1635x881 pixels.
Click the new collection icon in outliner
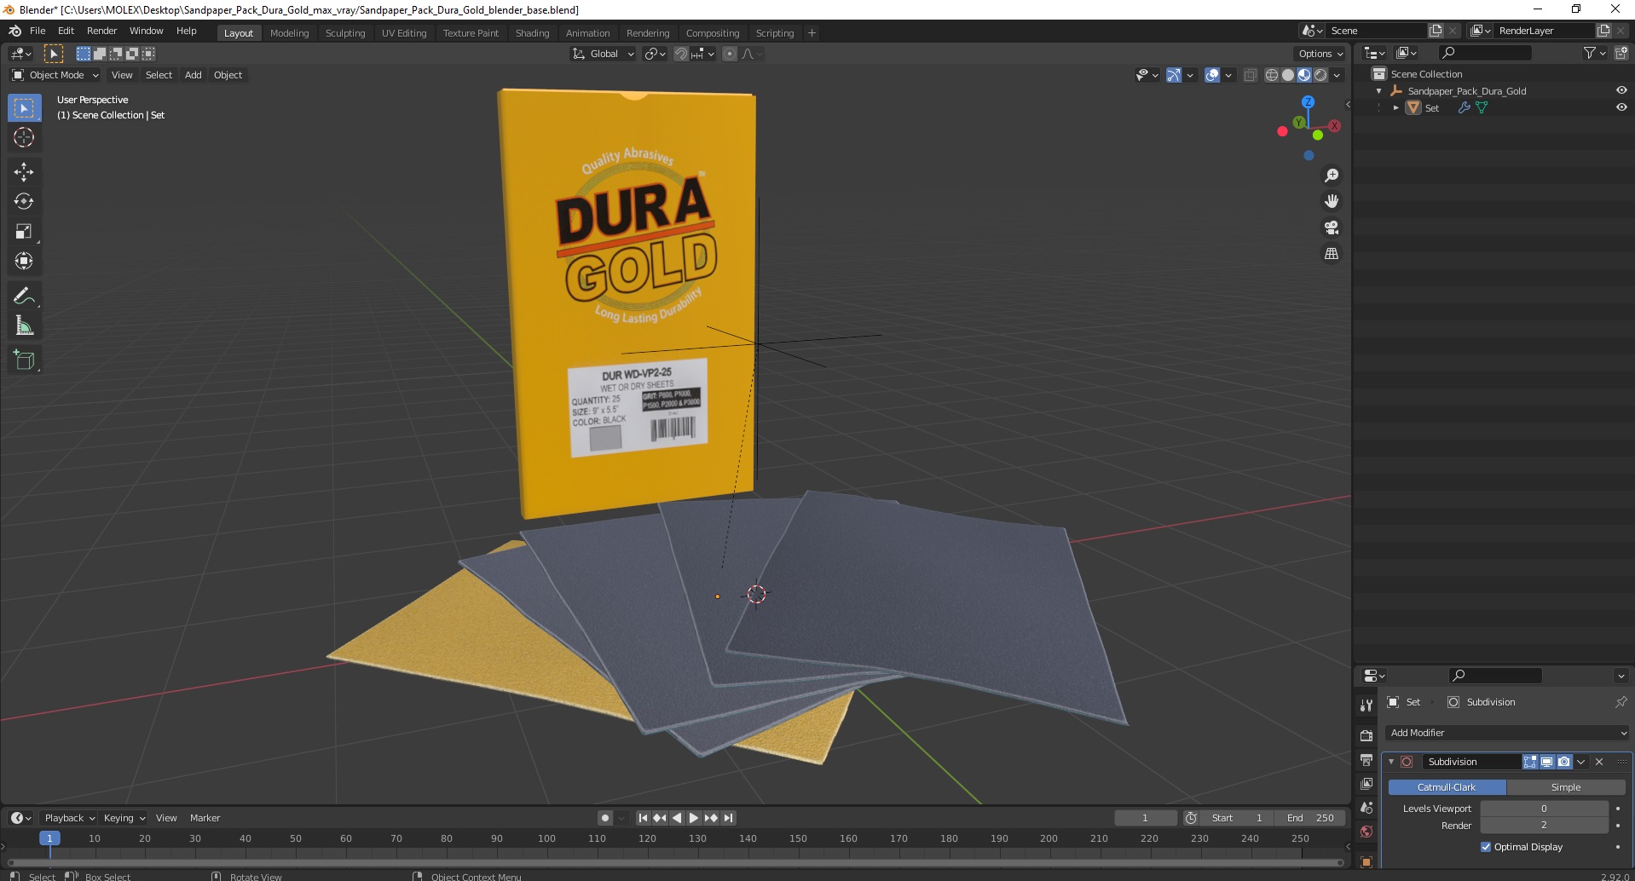click(x=1621, y=53)
